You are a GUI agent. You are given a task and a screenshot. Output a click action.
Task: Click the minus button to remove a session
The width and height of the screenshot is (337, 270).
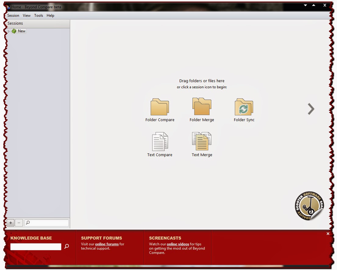pos(19,223)
